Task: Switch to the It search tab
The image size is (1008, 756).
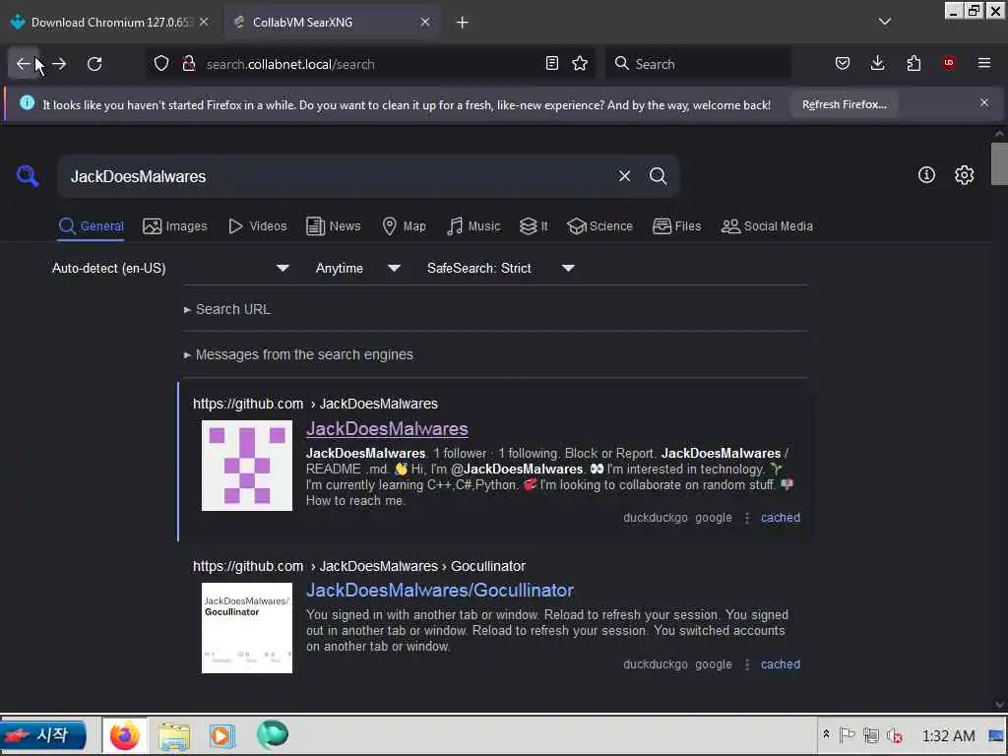Action: pyautogui.click(x=534, y=226)
